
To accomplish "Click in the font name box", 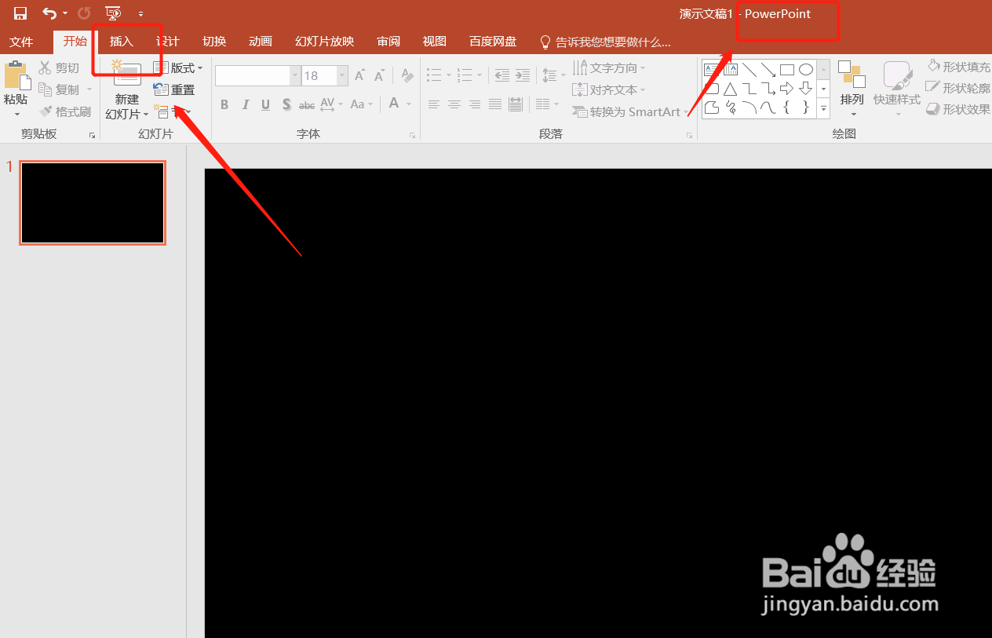I will click(253, 76).
